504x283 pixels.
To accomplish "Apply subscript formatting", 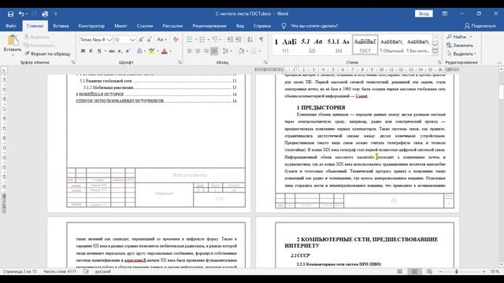I will click(x=120, y=51).
